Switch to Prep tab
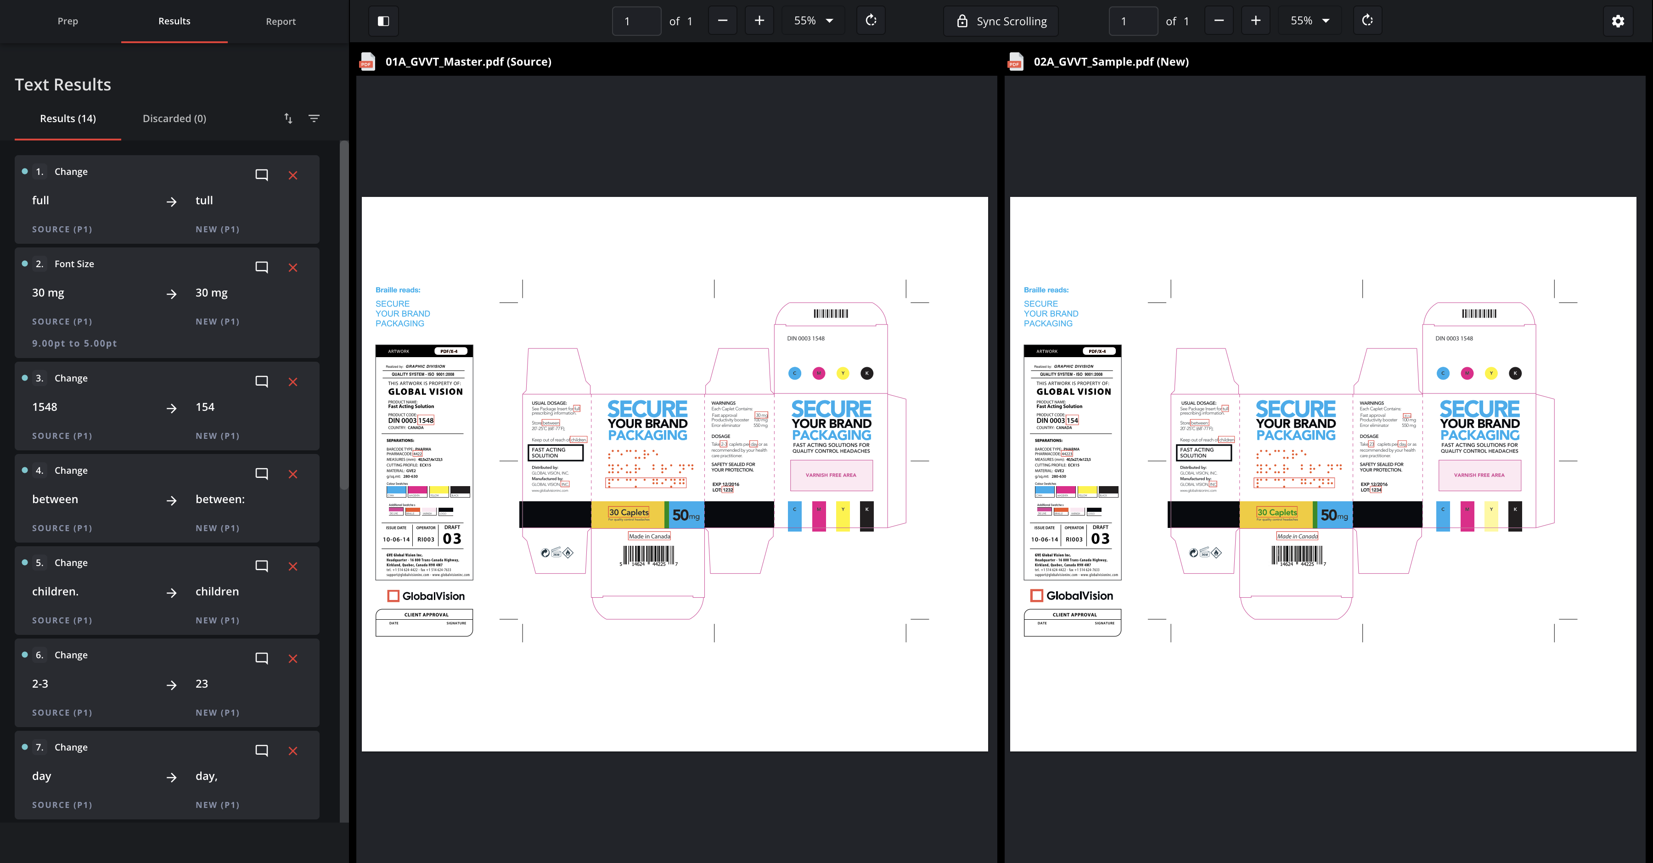The width and height of the screenshot is (1653, 863). [x=67, y=21]
